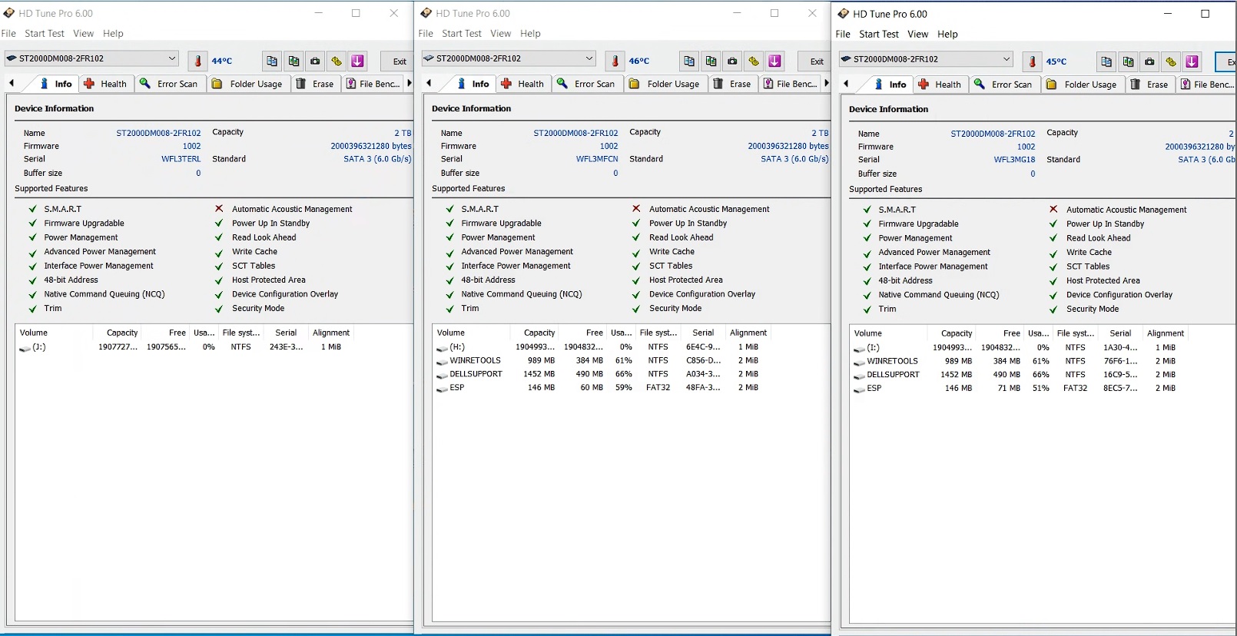Viewport: 1237px width, 636px height.
Task: Copy screenshot to clipboard in the 46°C window
Action: pos(711,61)
